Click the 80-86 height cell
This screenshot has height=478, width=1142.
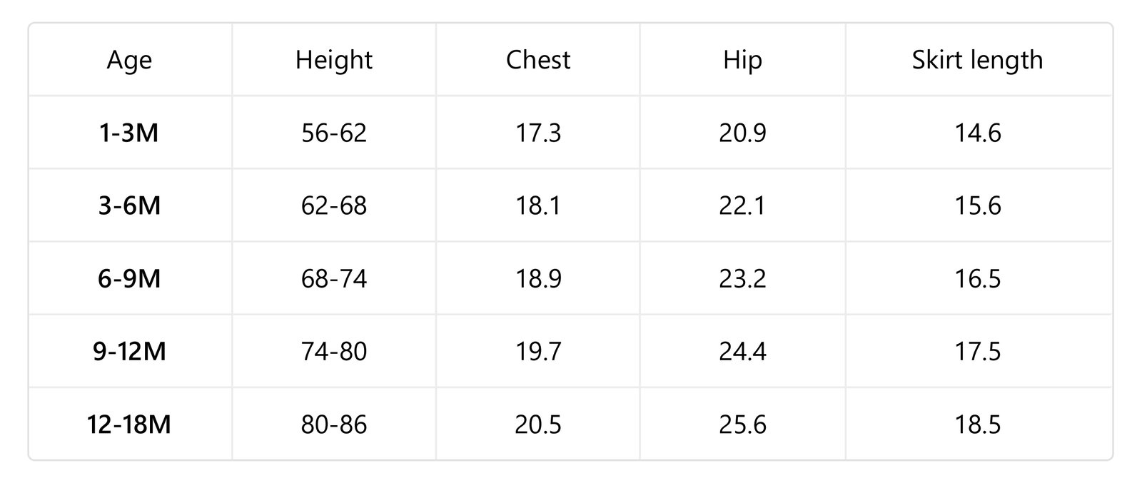(x=334, y=424)
